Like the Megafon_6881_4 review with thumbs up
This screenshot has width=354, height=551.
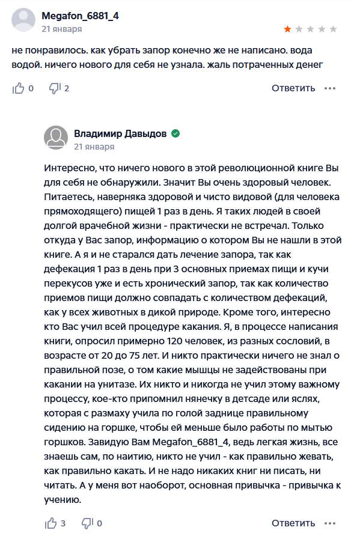[18, 88]
